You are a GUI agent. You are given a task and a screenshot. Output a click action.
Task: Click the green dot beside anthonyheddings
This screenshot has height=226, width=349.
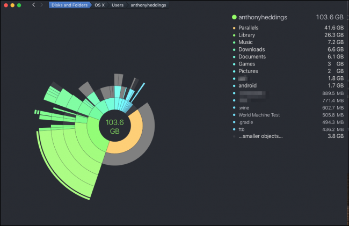234,17
